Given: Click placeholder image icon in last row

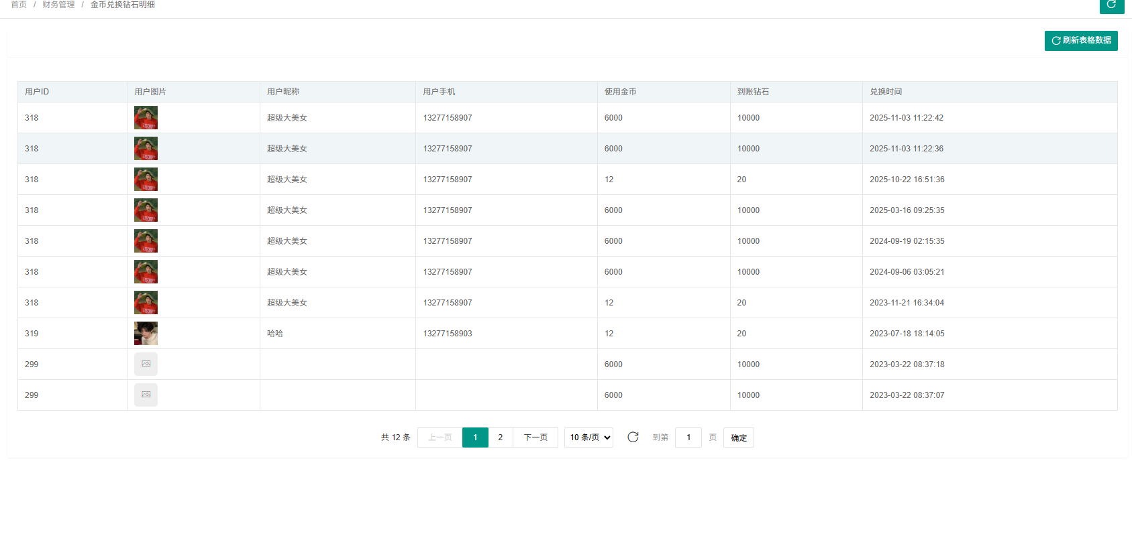Looking at the screenshot, I should point(146,395).
